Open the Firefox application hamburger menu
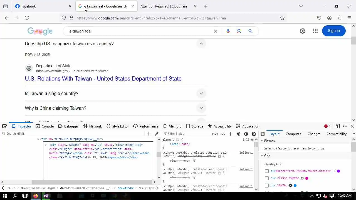The image size is (356, 200). click(x=349, y=18)
